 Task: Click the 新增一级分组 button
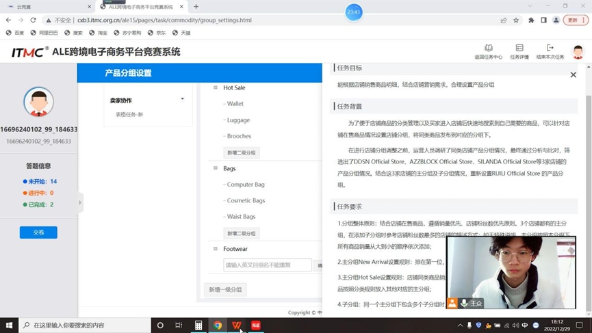pos(225,290)
